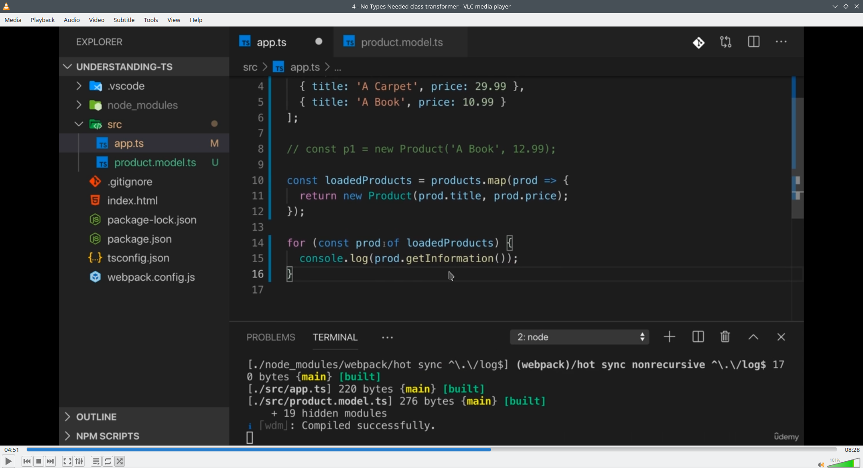863x468 pixels.
Task: Click the Play button in VLC
Action: [x=8, y=461]
